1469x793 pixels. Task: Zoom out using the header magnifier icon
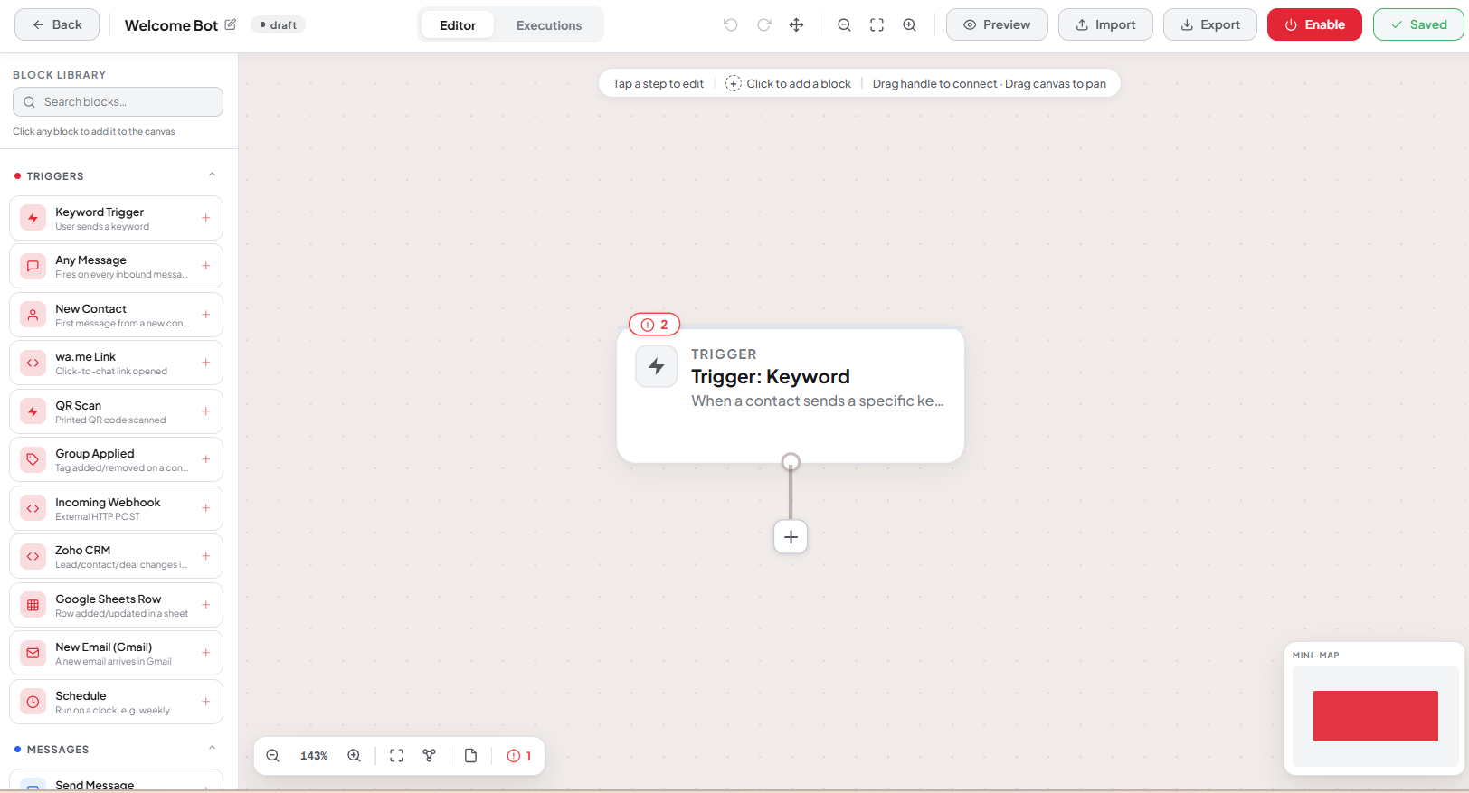coord(844,24)
